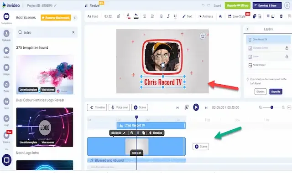Click the font size value 83.32

coord(108,16)
